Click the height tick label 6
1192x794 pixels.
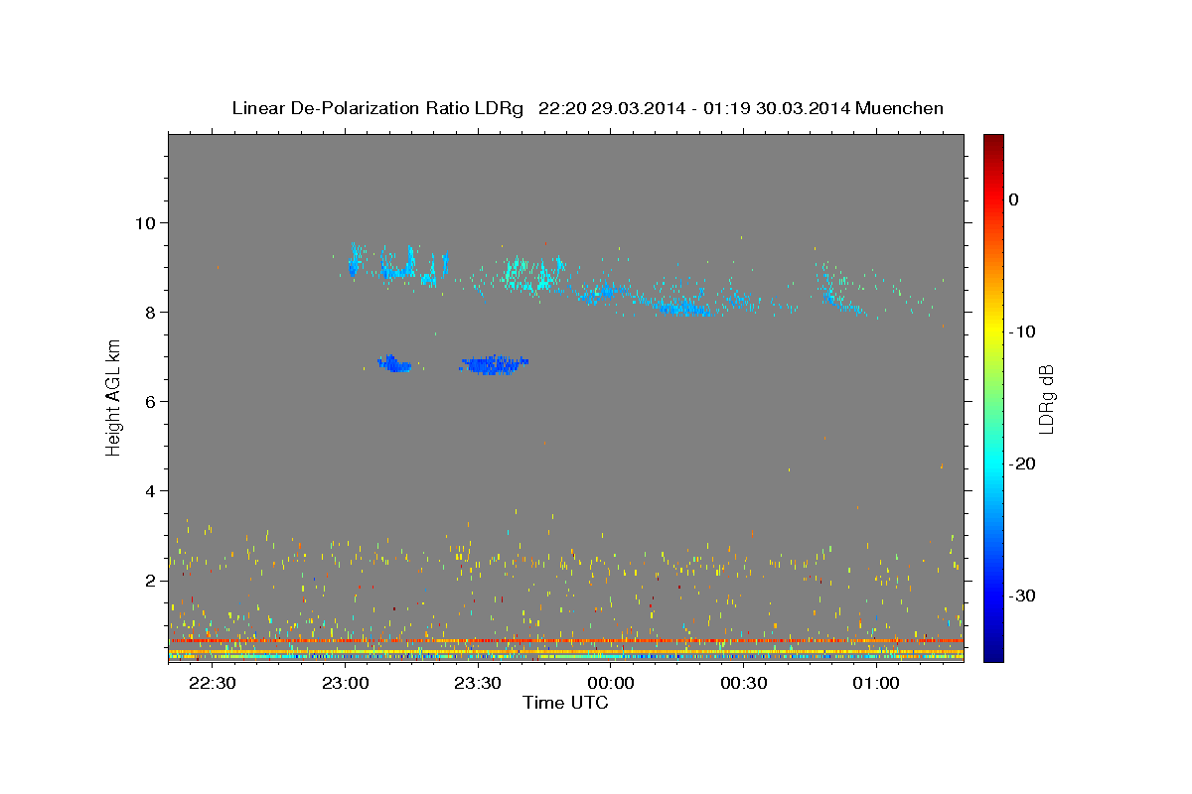click(153, 401)
